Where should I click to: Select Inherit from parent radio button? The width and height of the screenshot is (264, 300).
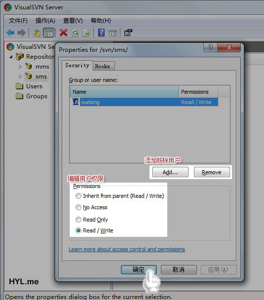click(78, 196)
